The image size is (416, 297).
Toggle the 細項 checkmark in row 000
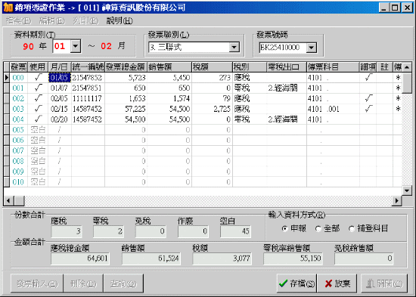[x=368, y=77]
